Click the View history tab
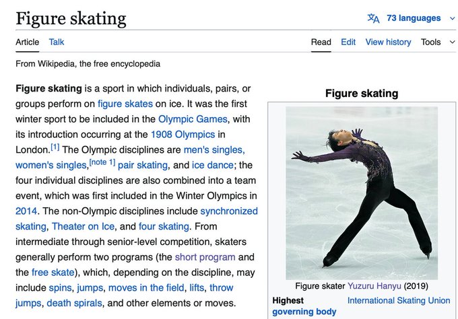 pyautogui.click(x=388, y=42)
